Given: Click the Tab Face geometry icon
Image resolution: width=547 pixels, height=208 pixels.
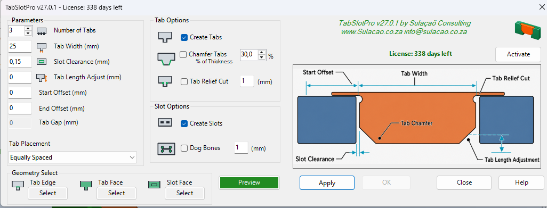Looking at the screenshot, I should [86, 185].
